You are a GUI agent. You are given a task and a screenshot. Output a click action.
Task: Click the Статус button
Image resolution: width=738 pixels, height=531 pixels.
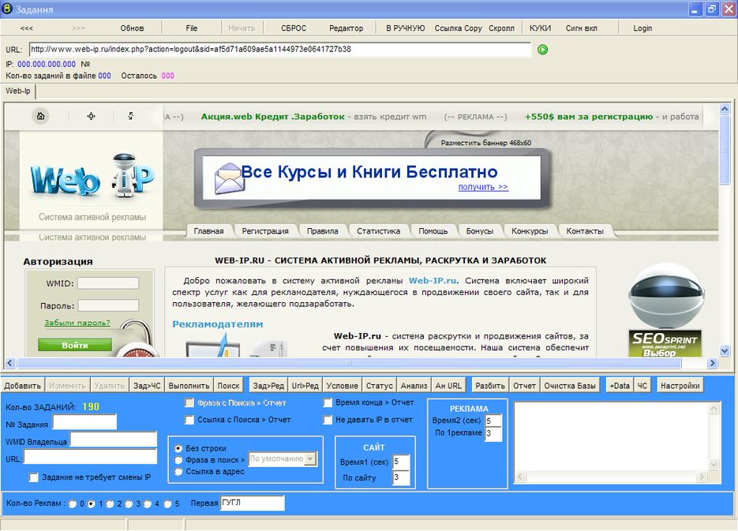[x=379, y=386]
